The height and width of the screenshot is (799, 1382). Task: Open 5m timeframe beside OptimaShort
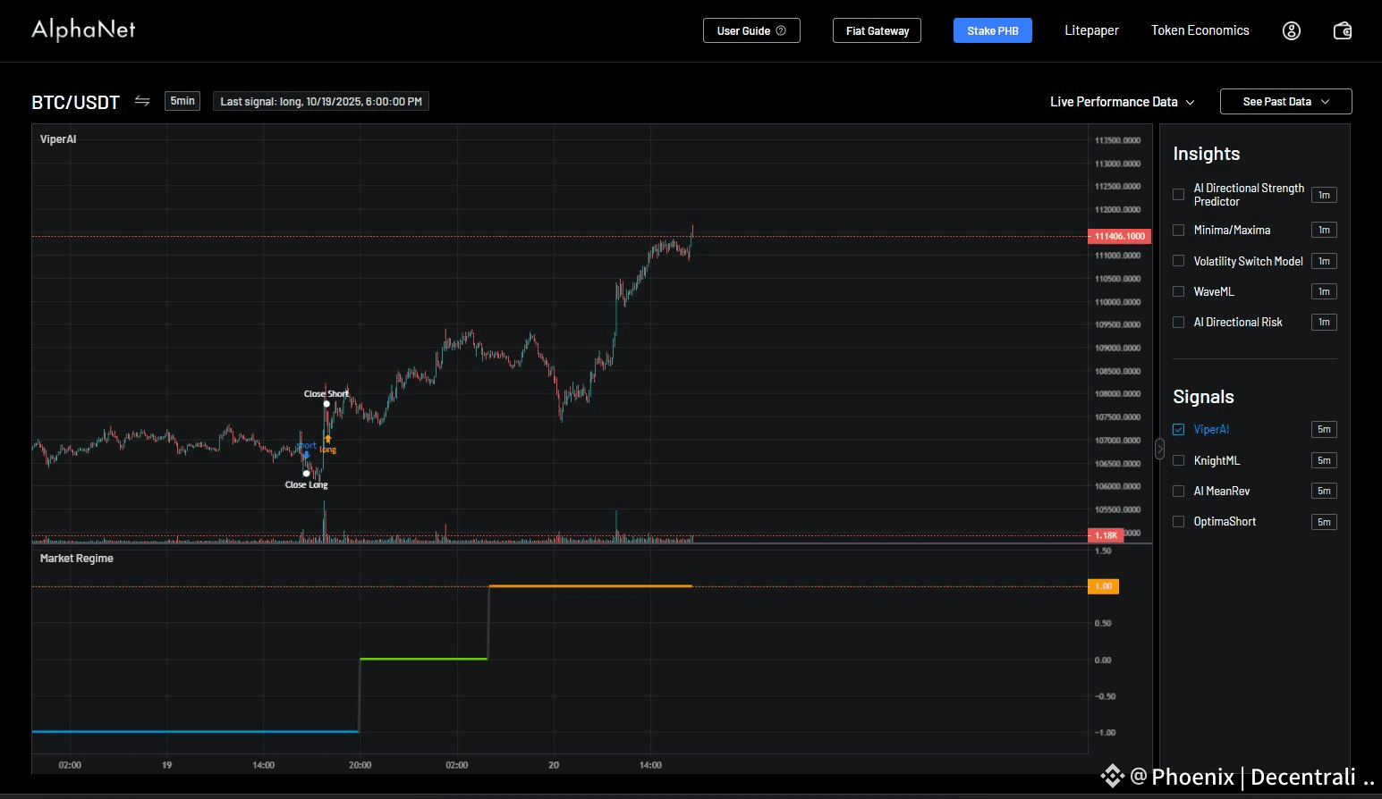click(1324, 522)
